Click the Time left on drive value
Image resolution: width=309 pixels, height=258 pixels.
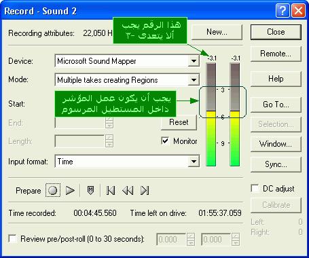220,213
